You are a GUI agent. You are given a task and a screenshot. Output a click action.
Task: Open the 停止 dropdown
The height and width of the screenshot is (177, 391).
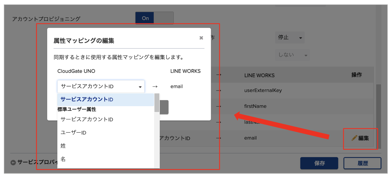click(x=290, y=37)
